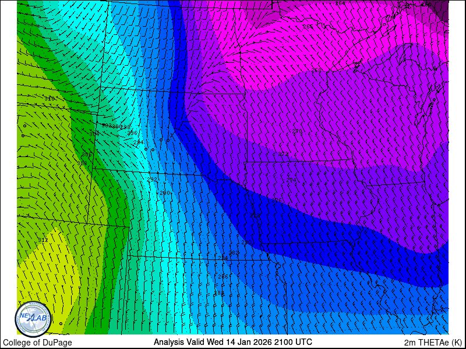Image resolution: width=466 pixels, height=349 pixels.
Task: Select the 288 contour label
Action: click(219, 293)
